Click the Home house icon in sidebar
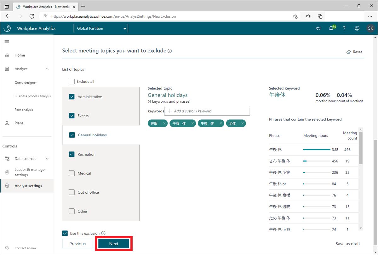This screenshot has width=378, height=255. point(7,55)
